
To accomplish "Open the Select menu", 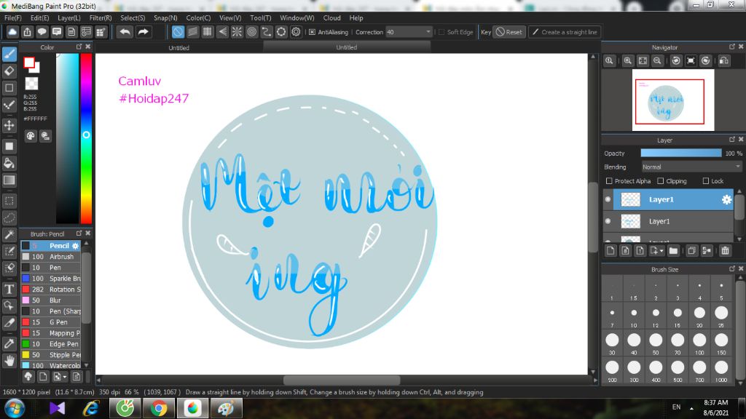I will point(133,18).
